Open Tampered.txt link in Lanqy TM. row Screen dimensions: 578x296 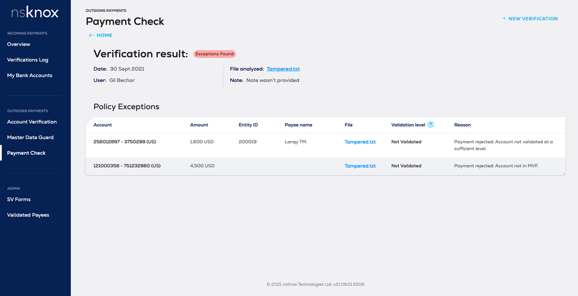click(360, 142)
